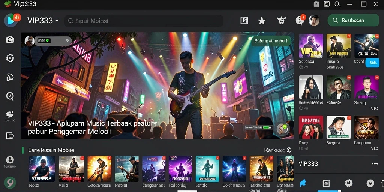384x192 pixels.
Task: Open the Landk album thumbnail
Action: click(207, 169)
